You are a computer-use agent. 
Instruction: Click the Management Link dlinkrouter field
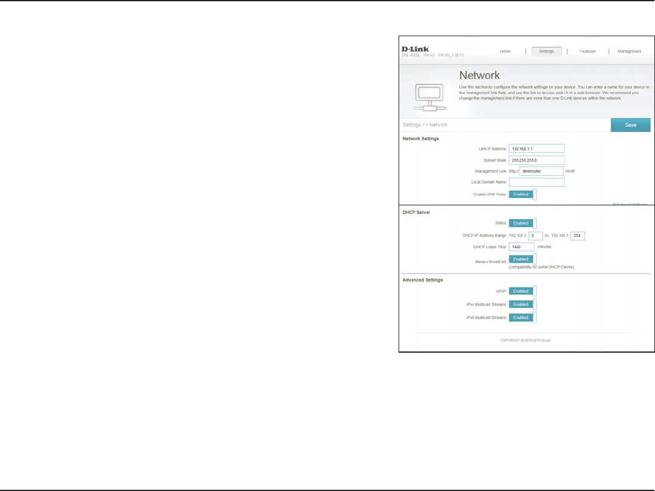541,171
